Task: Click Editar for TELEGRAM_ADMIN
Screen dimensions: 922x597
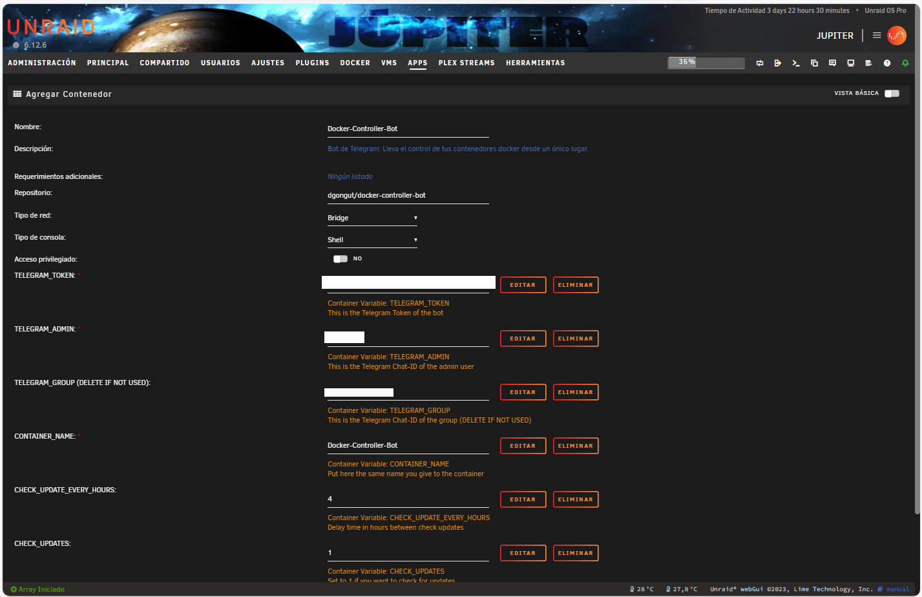Action: click(523, 339)
